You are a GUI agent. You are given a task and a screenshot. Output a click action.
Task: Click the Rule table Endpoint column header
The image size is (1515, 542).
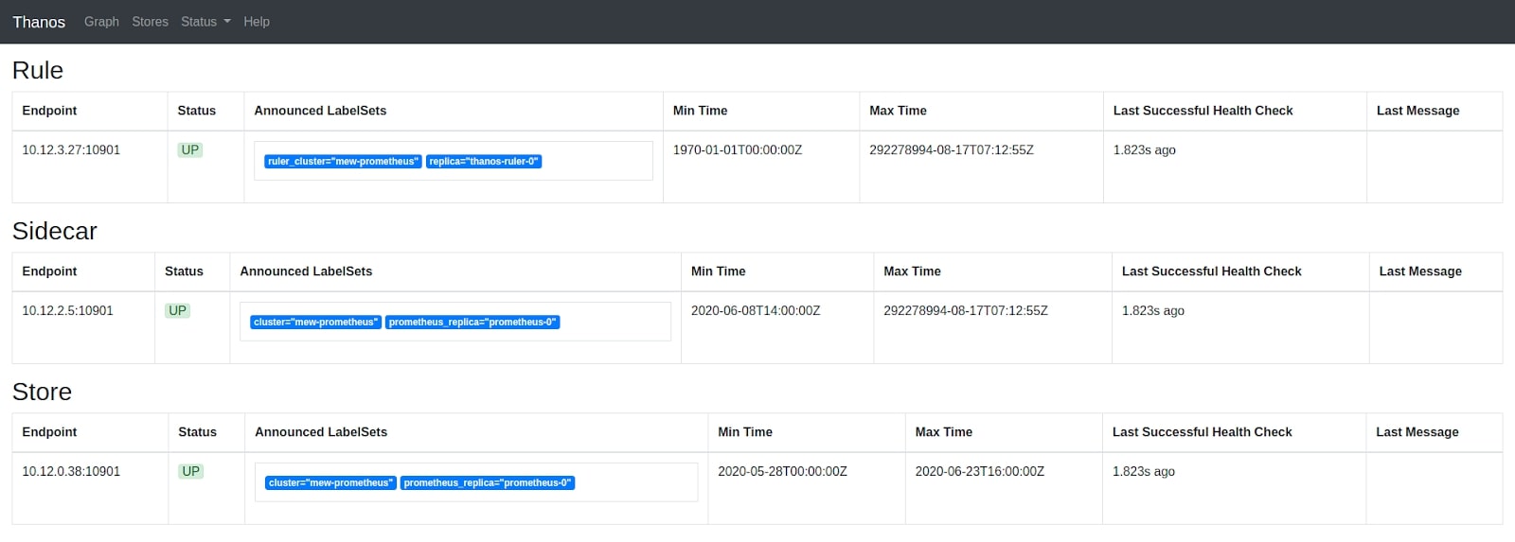[49, 111]
